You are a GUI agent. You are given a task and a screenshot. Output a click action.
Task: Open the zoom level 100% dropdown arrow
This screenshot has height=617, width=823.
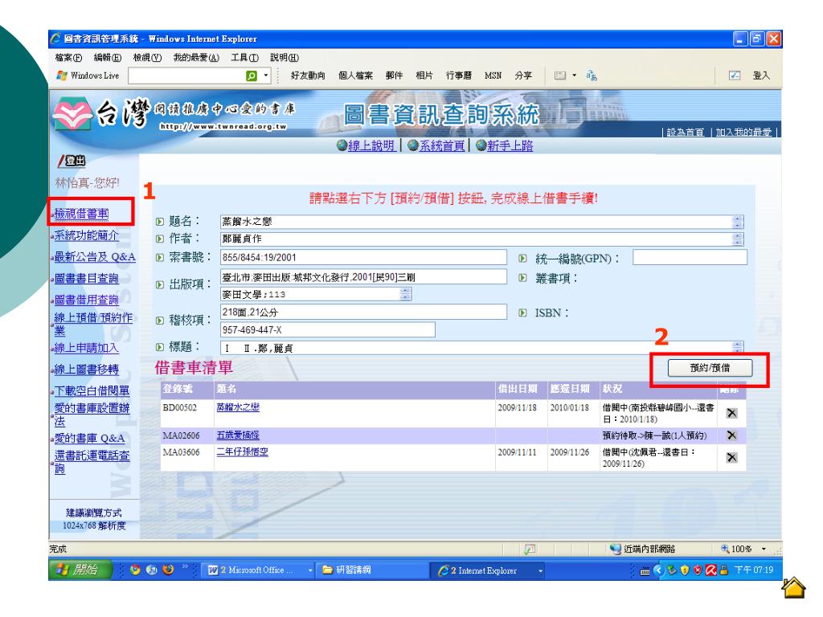pos(764,549)
